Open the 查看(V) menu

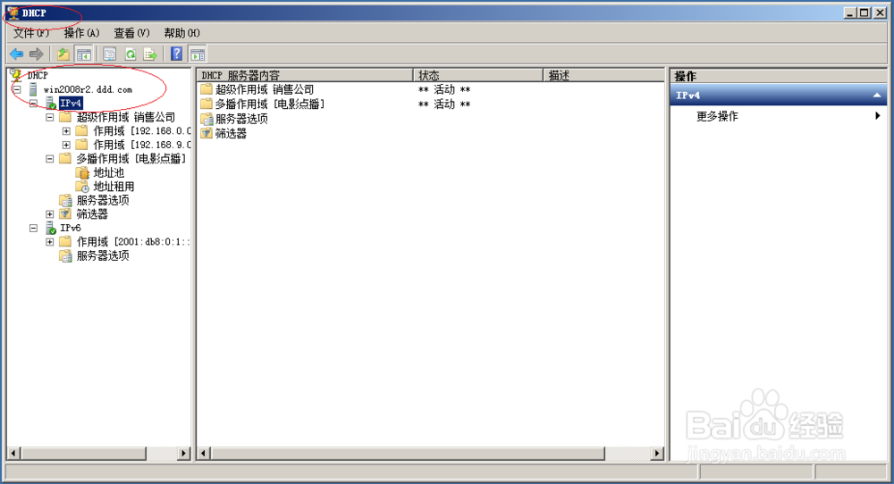pos(131,33)
